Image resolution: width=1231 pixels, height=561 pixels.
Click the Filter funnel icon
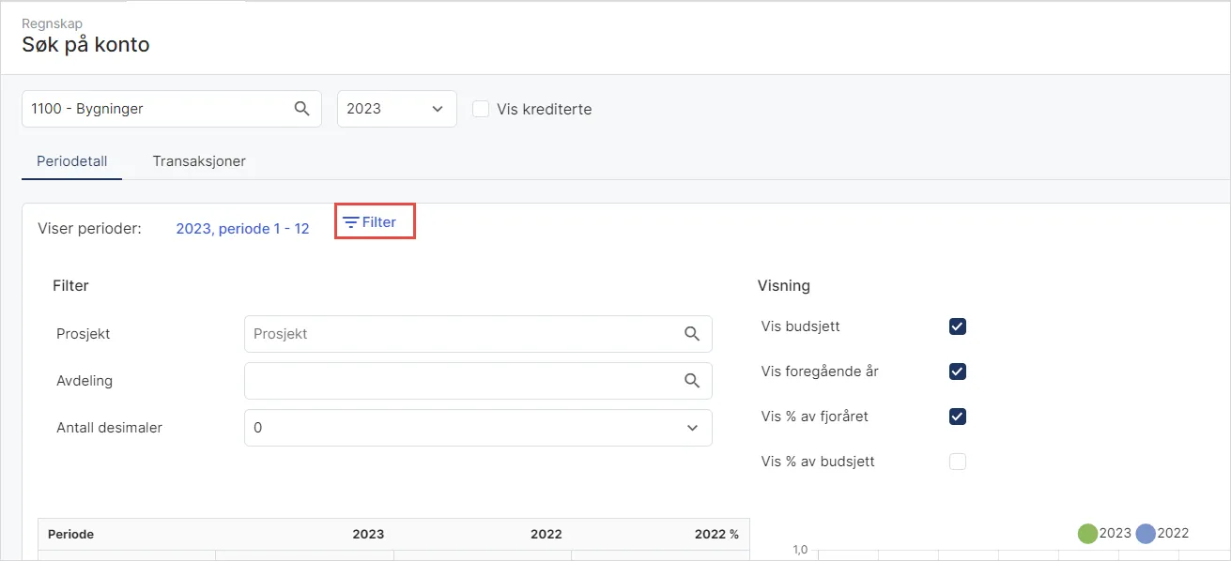point(350,222)
